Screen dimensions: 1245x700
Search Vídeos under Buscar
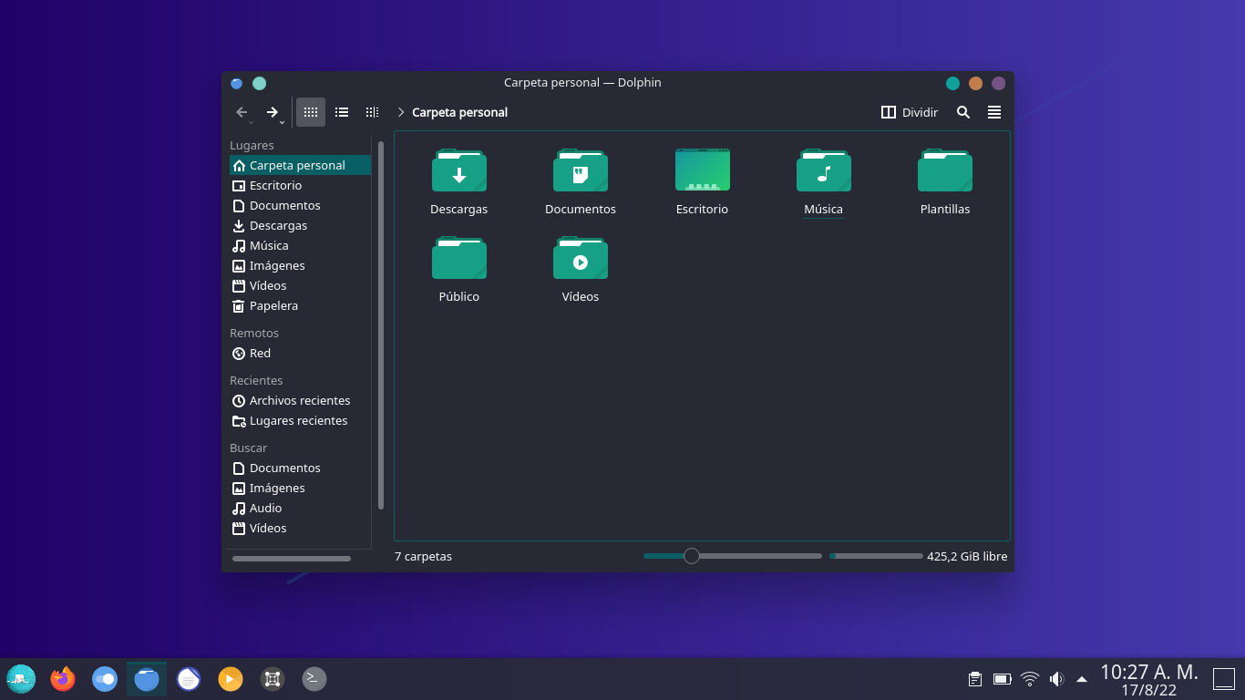point(300,528)
